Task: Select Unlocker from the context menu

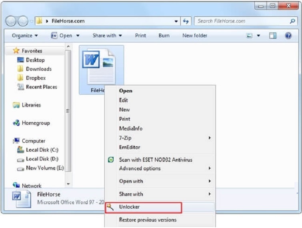Action: [129, 207]
